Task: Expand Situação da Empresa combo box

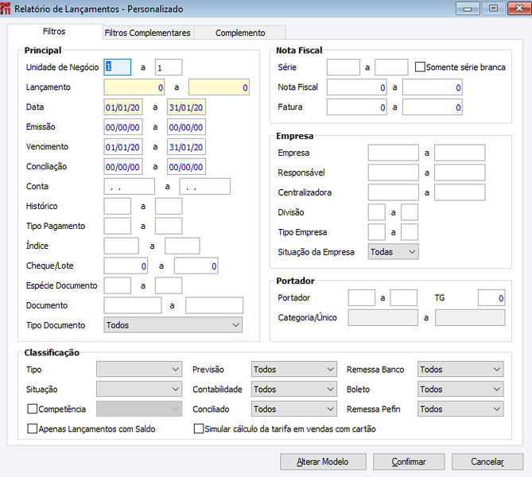Action: [393, 252]
